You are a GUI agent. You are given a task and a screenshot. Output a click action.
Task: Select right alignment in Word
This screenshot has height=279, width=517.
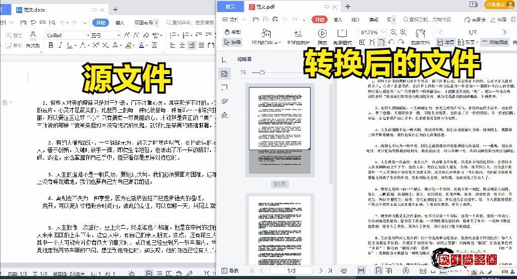[191, 45]
